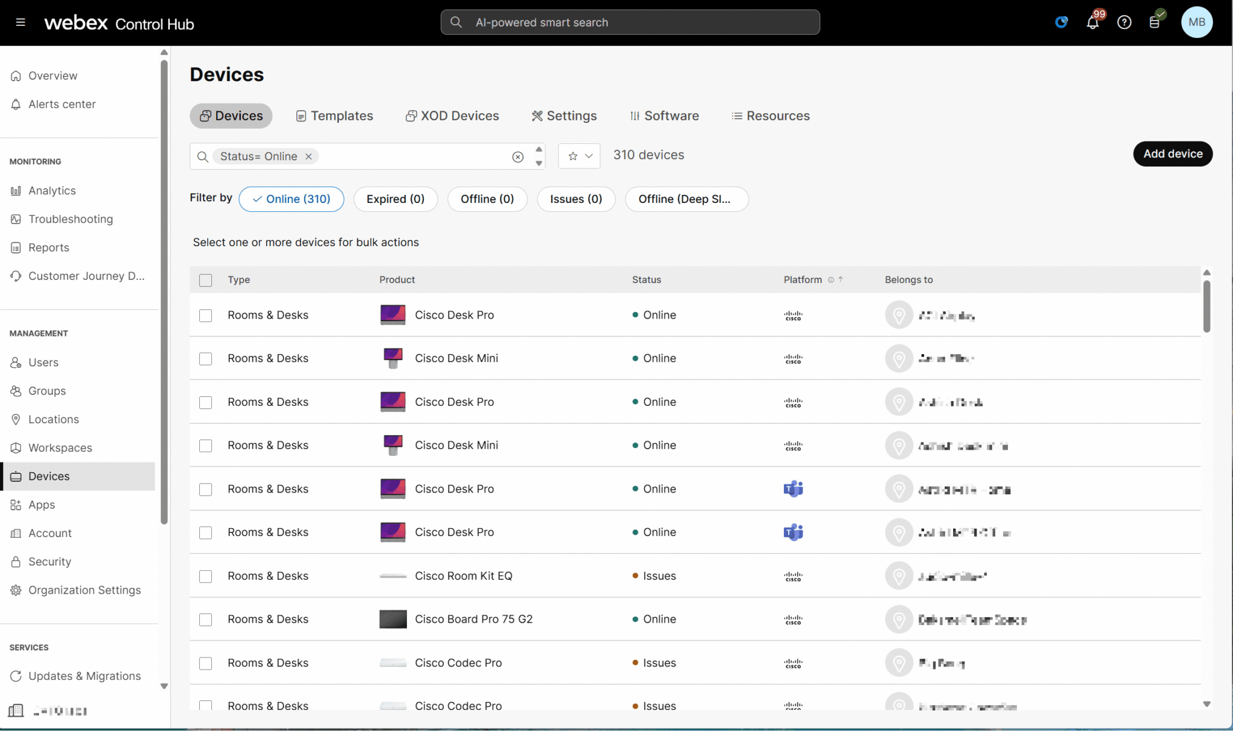The image size is (1233, 731).
Task: Open the AI-powered smart search field
Action: coord(629,22)
